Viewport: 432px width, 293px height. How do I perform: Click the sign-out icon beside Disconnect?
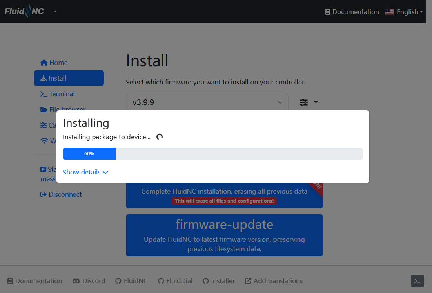click(43, 194)
